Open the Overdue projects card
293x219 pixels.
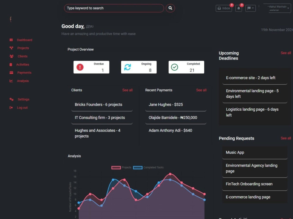(91, 67)
